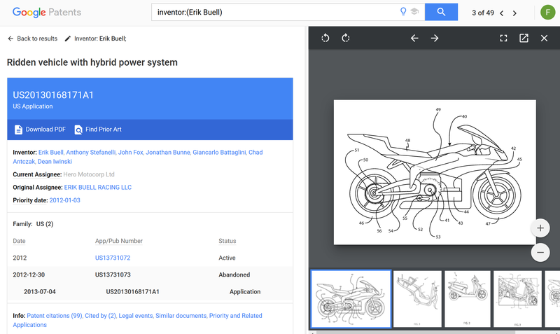The image size is (560, 334).
Task: Enter fullscreen mode in image viewer
Action: point(503,38)
